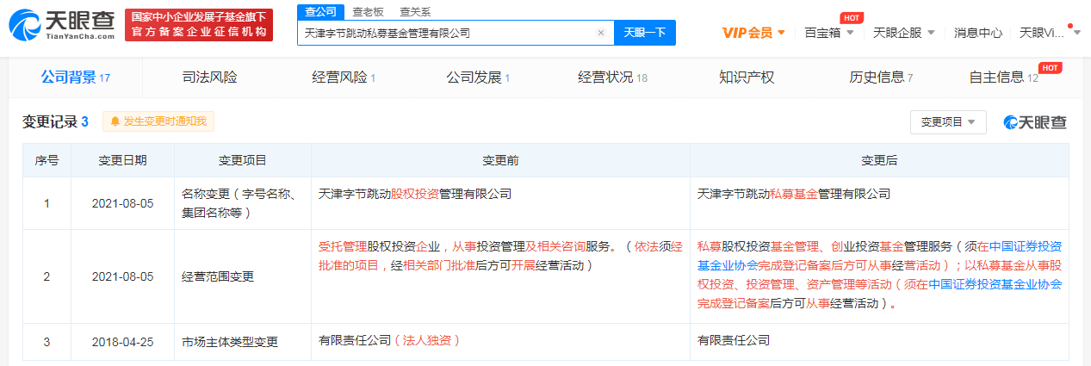Open the 变更项目 filter dropdown
Viewport: 1091px width, 366px height.
[948, 122]
